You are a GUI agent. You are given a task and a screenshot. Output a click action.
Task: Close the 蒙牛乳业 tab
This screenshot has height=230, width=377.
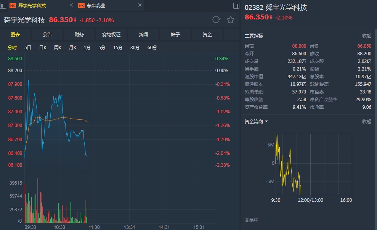[x=140, y=5]
